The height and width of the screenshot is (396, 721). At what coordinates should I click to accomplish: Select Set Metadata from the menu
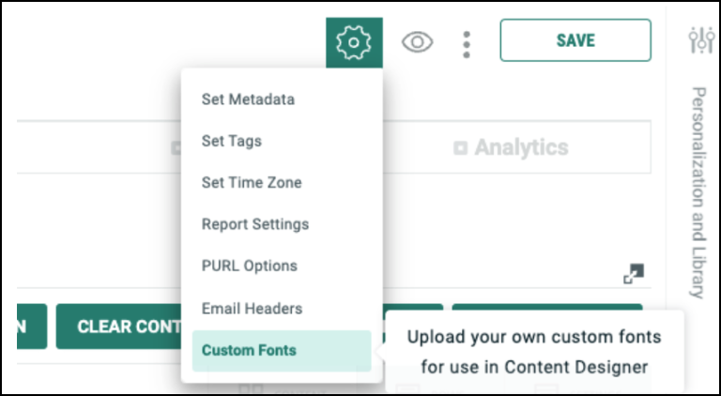pyautogui.click(x=248, y=99)
